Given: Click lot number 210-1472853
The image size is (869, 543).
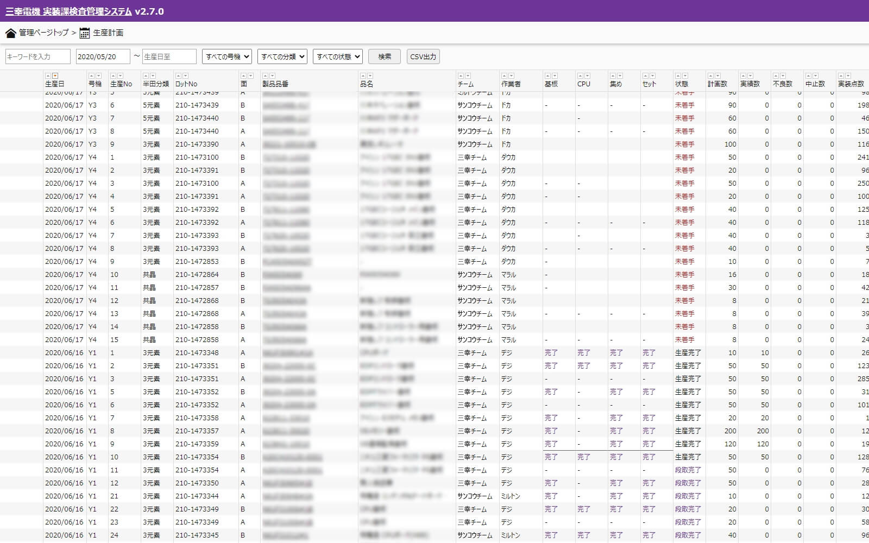Looking at the screenshot, I should (197, 262).
